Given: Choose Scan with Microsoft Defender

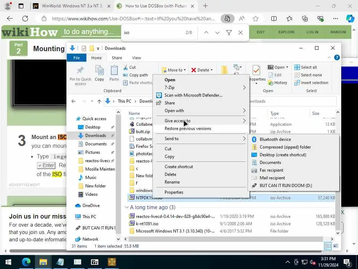Looking at the screenshot, I should (x=201, y=95).
